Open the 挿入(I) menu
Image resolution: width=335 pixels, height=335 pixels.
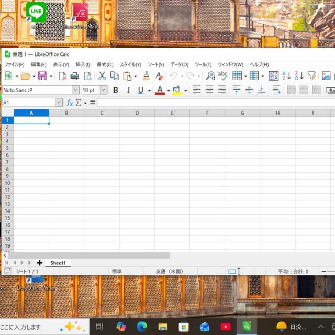(83, 64)
